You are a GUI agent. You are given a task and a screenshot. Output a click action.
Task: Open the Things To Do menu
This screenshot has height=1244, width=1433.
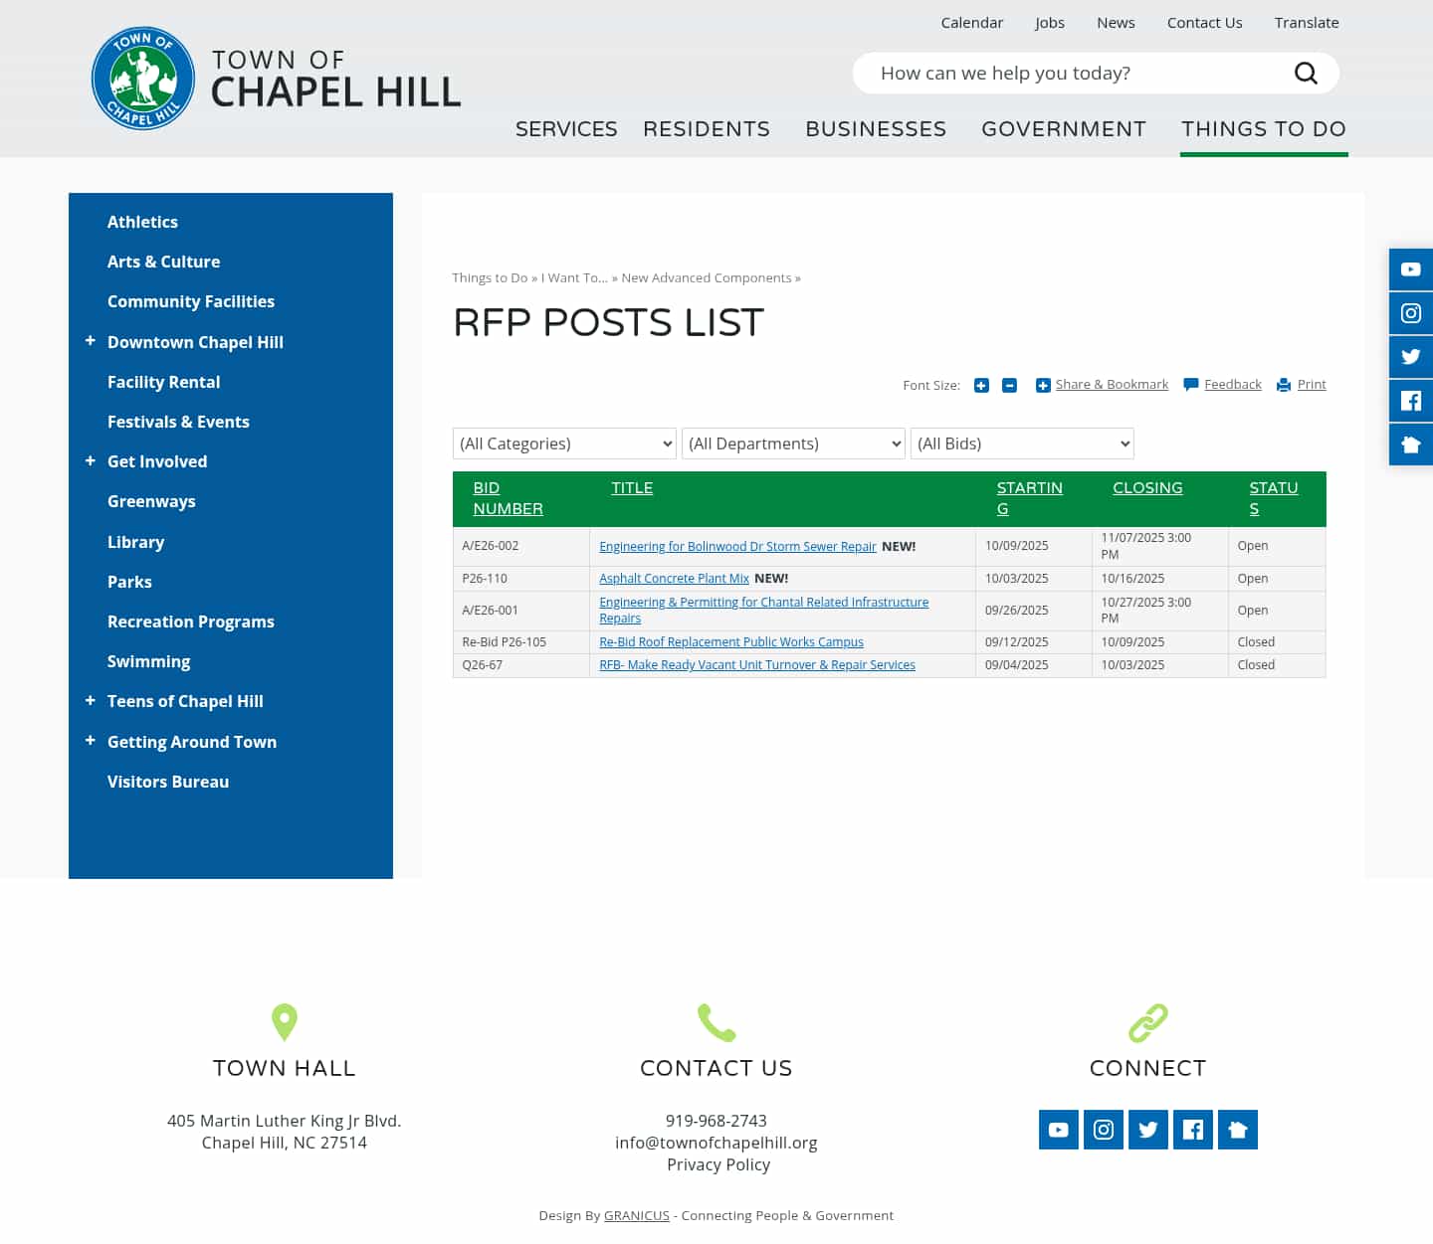pyautogui.click(x=1264, y=129)
